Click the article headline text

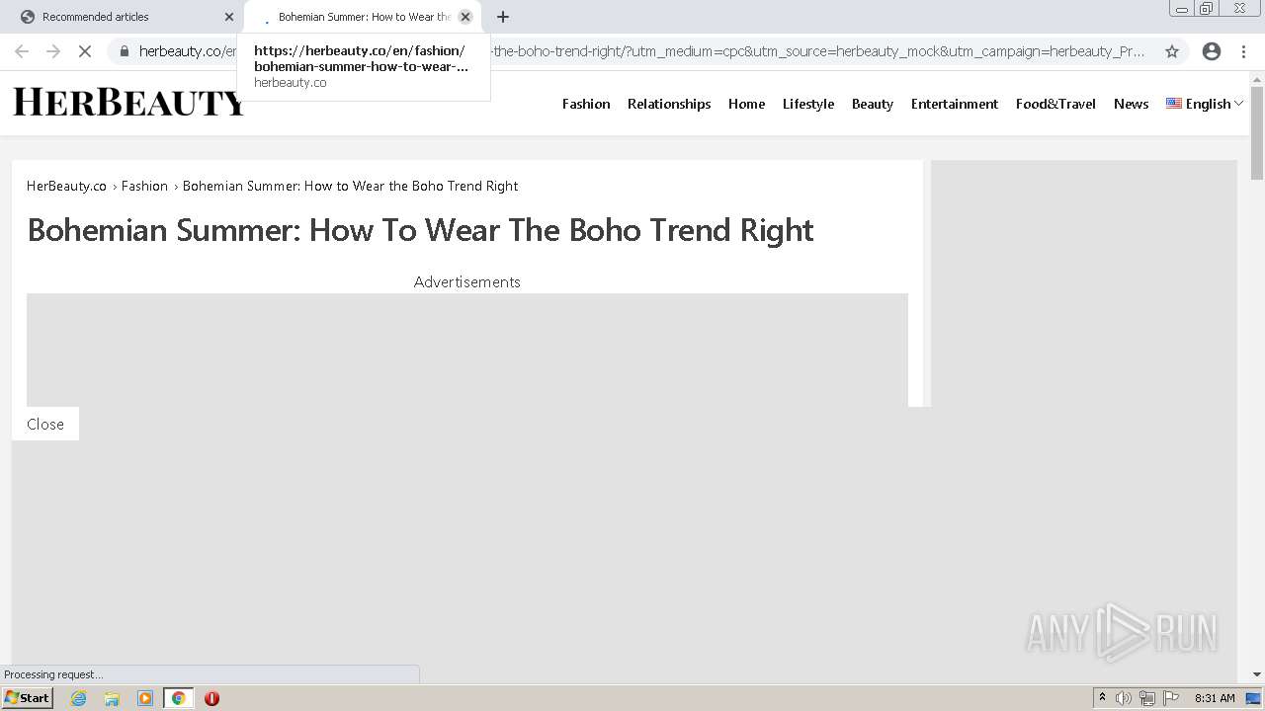[421, 230]
